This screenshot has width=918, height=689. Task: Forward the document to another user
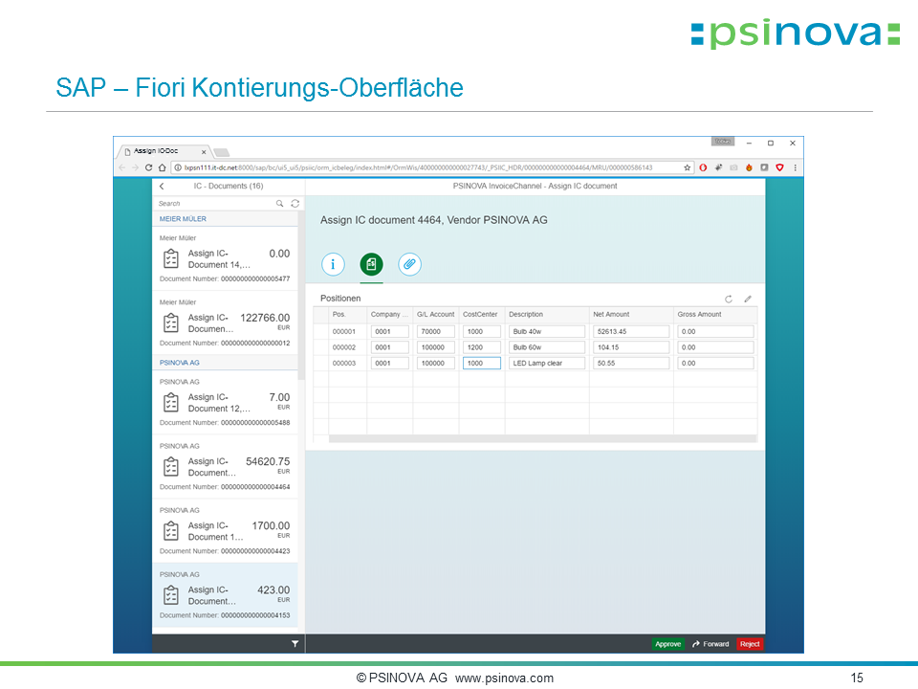[710, 644]
